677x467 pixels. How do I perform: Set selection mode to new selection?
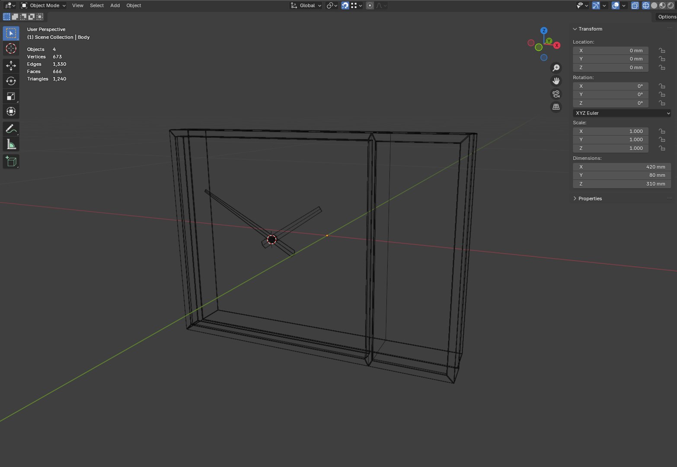pyautogui.click(x=6, y=17)
